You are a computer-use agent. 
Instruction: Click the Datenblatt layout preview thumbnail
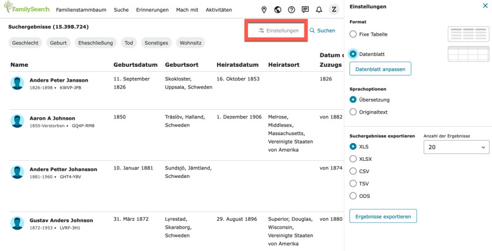tap(469, 54)
